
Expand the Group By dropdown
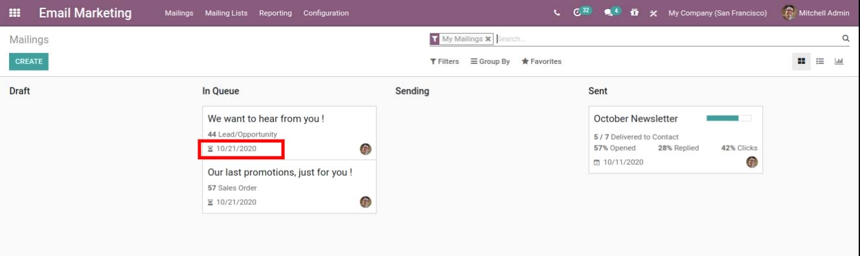coord(490,61)
